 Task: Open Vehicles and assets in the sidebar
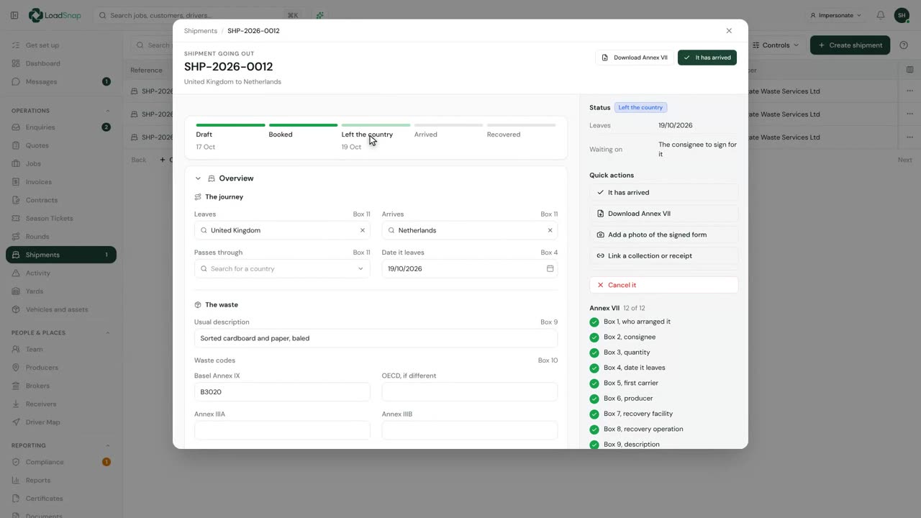click(61, 309)
